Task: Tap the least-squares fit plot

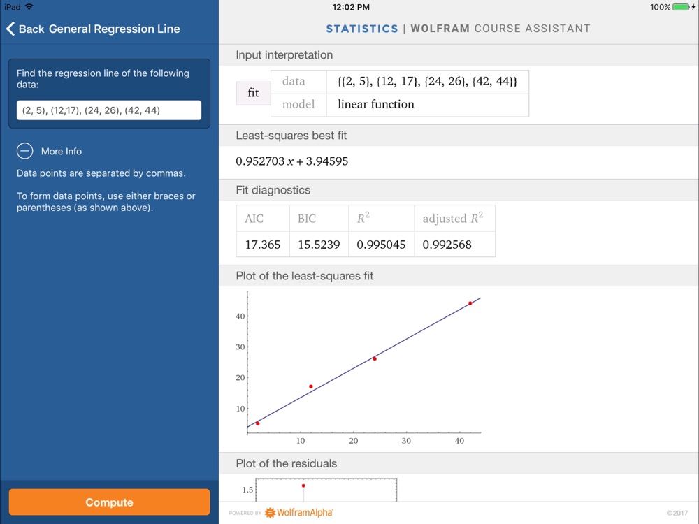Action: tap(359, 367)
